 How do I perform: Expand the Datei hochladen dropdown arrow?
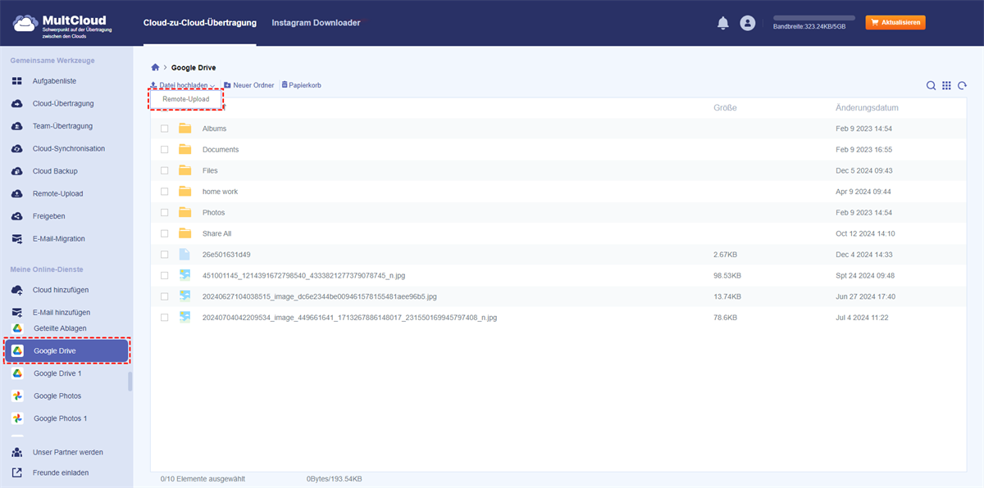pyautogui.click(x=212, y=86)
